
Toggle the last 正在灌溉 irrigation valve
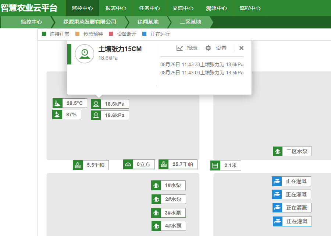tap(278, 221)
